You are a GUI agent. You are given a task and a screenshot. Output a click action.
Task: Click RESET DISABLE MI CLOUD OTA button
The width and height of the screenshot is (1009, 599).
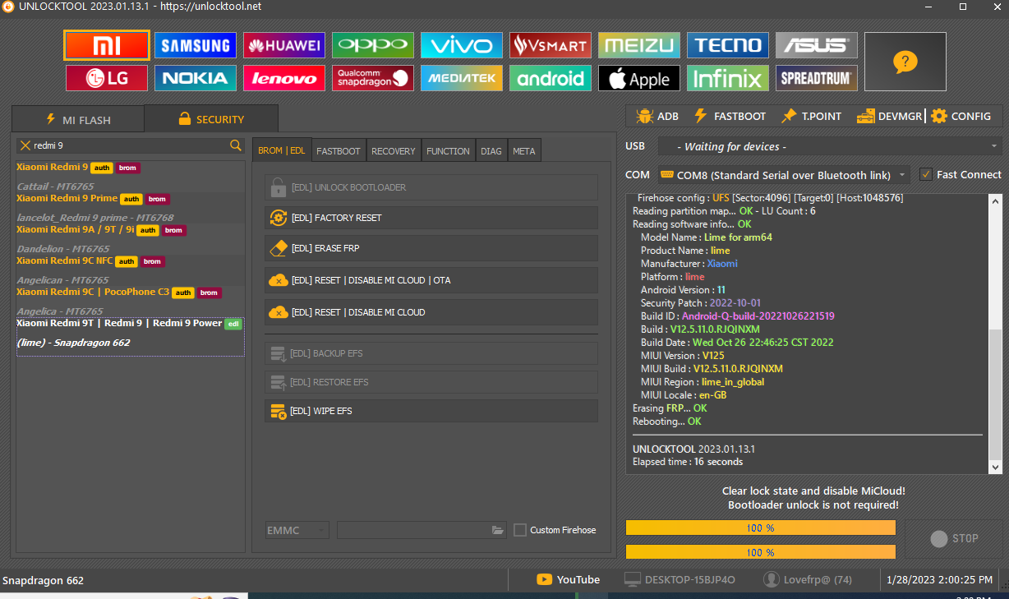pos(431,280)
